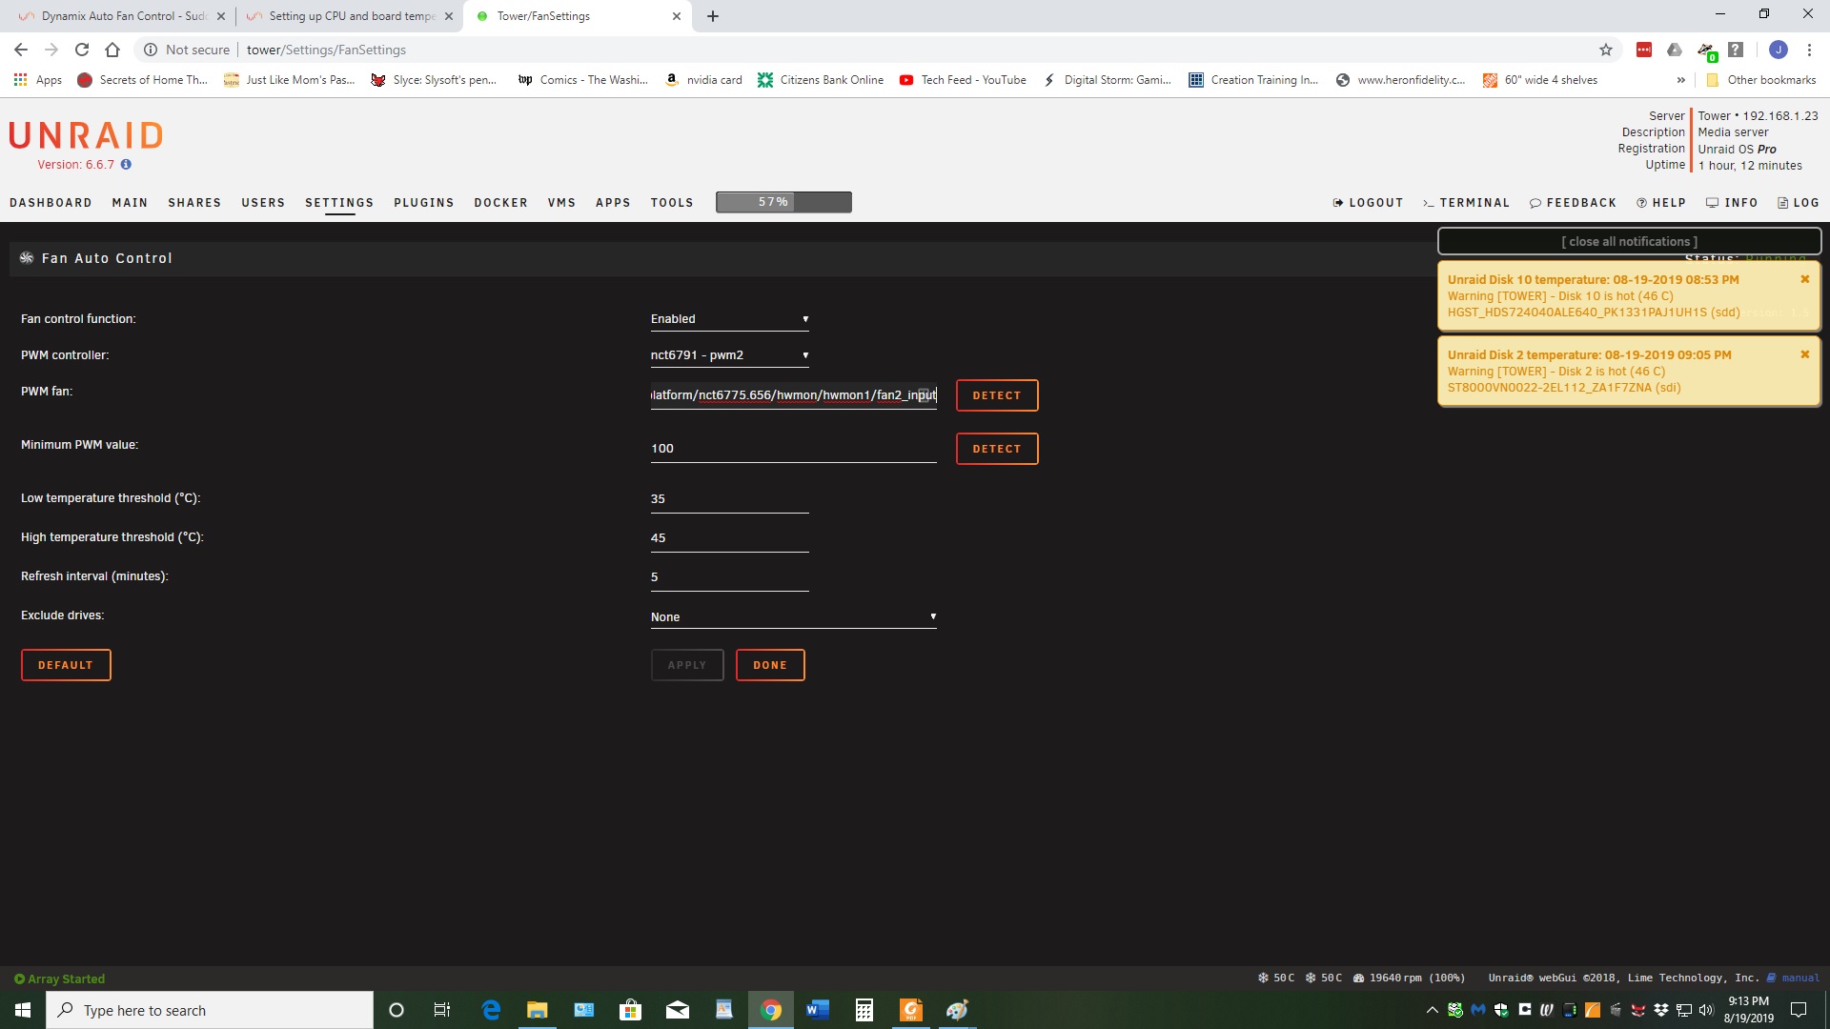Click the Apply button
Image resolution: width=1830 pixels, height=1029 pixels.
pos(687,665)
